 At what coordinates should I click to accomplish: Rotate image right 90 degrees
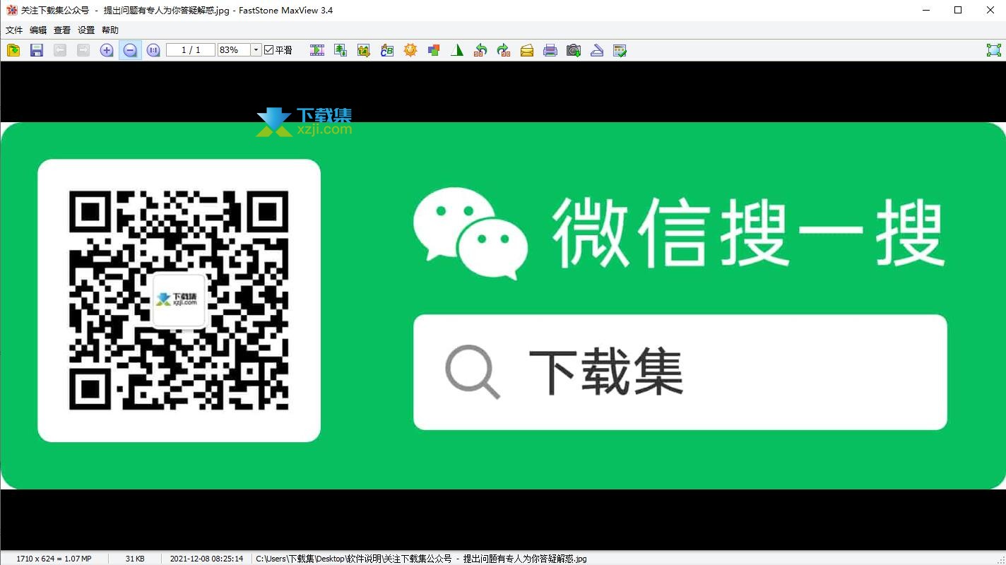[x=504, y=50]
